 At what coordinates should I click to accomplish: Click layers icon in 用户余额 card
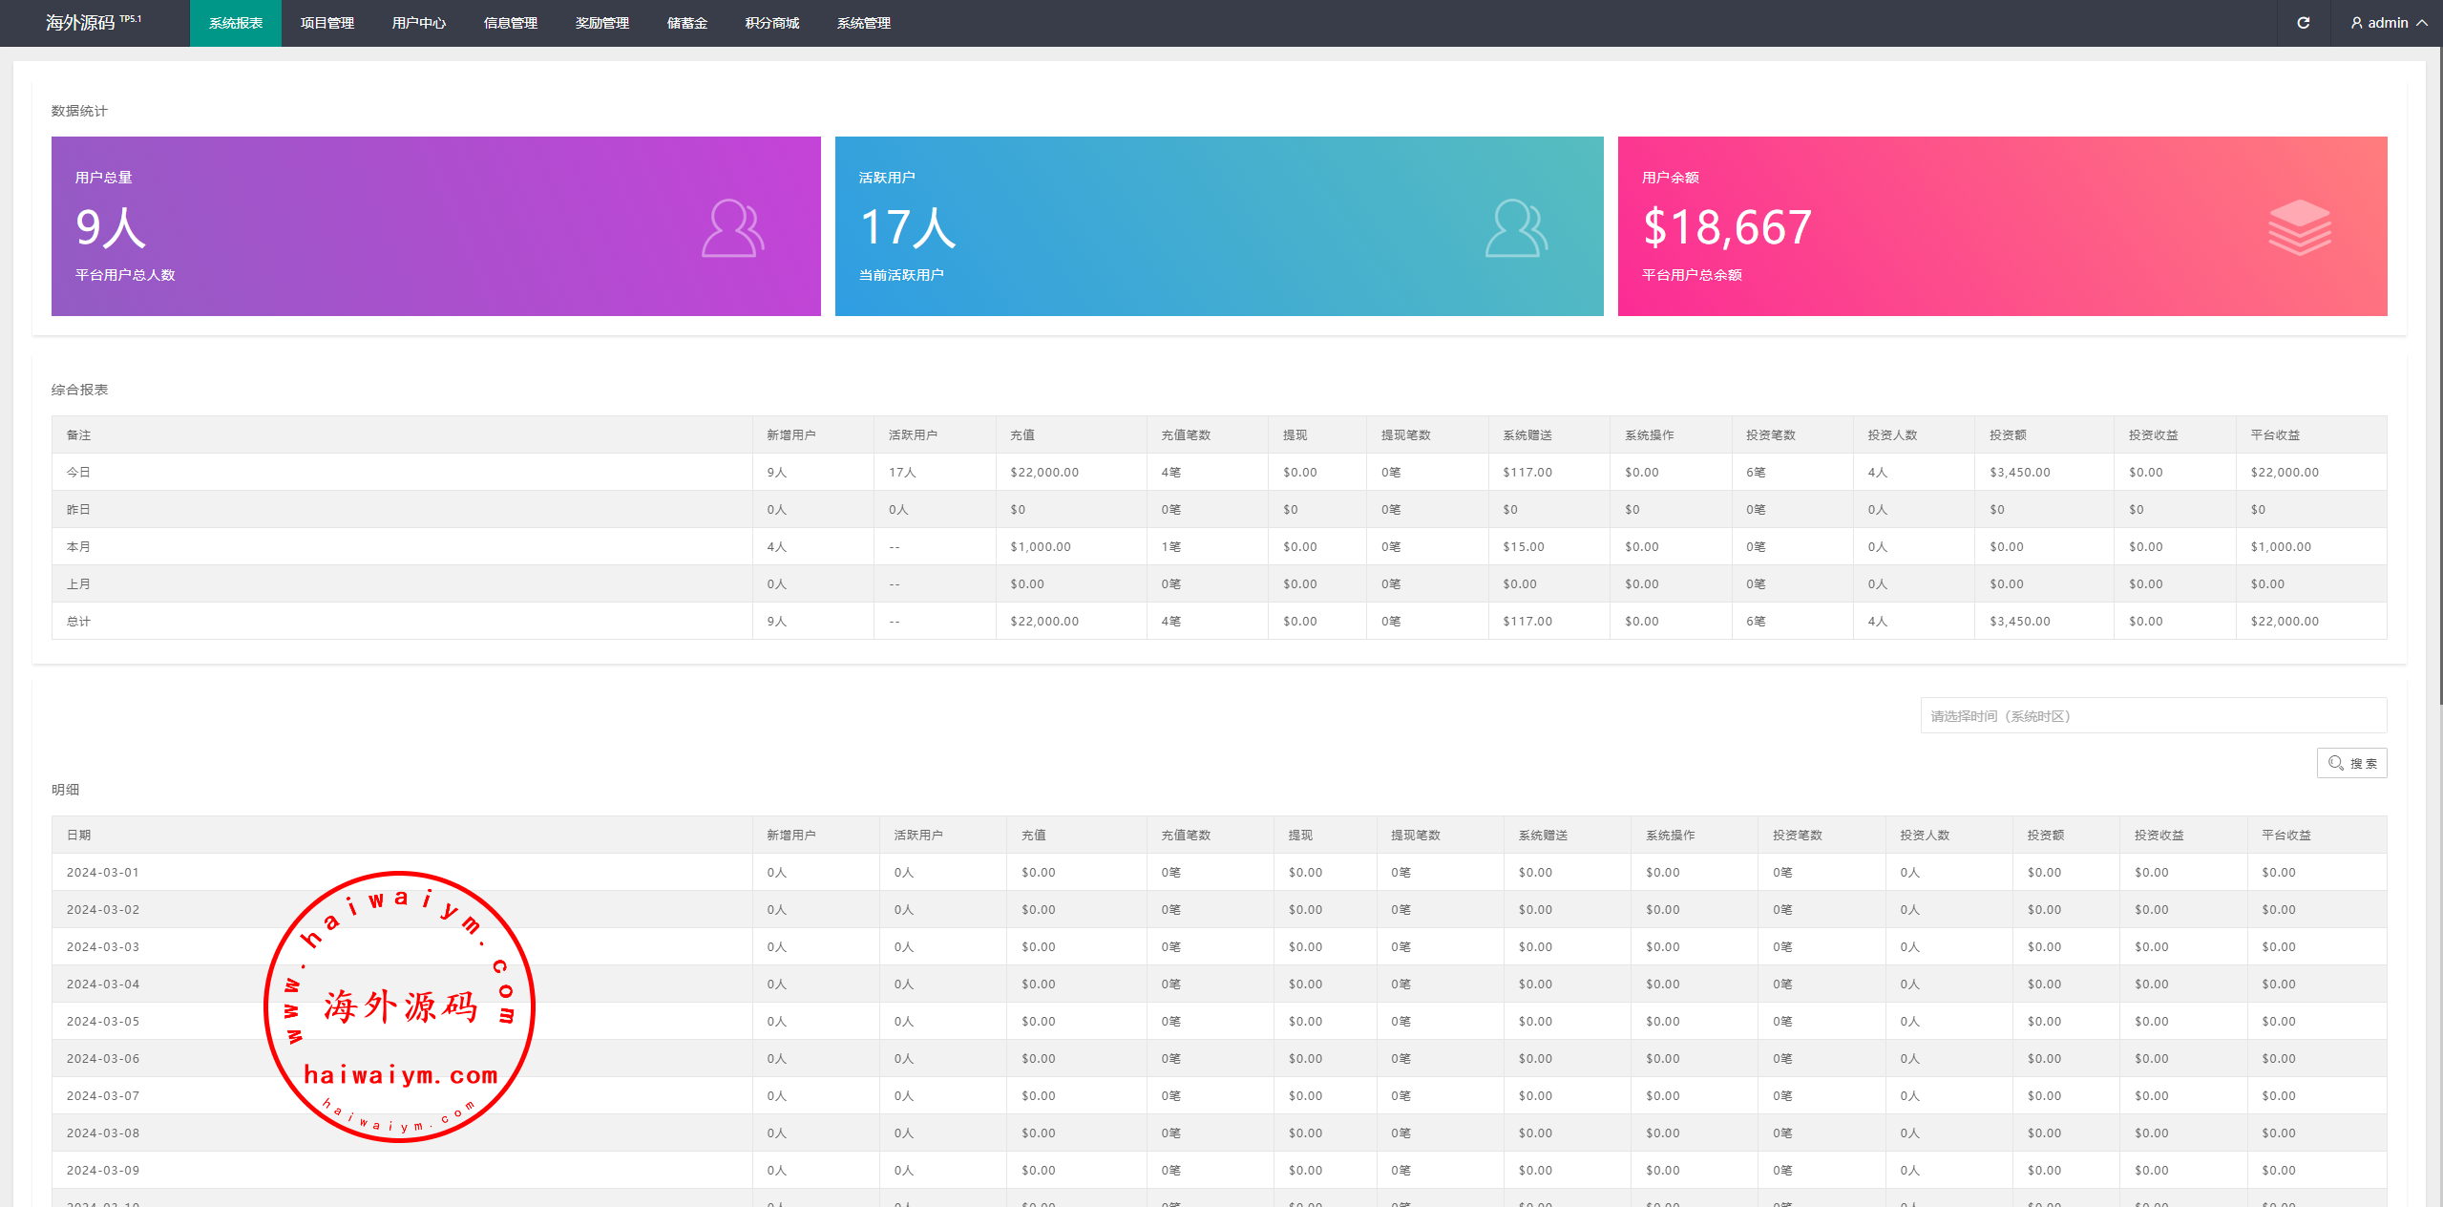pos(2299,227)
